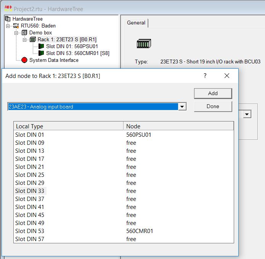Select the Slot DIN 49 row

(124, 223)
